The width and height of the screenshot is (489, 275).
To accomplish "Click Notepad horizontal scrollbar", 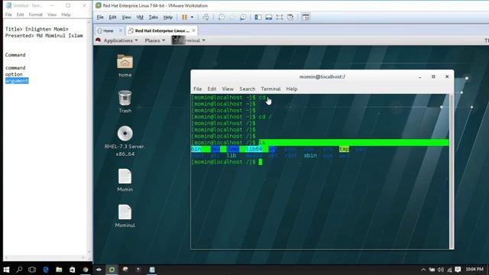I will pyautogui.click(x=45, y=258).
